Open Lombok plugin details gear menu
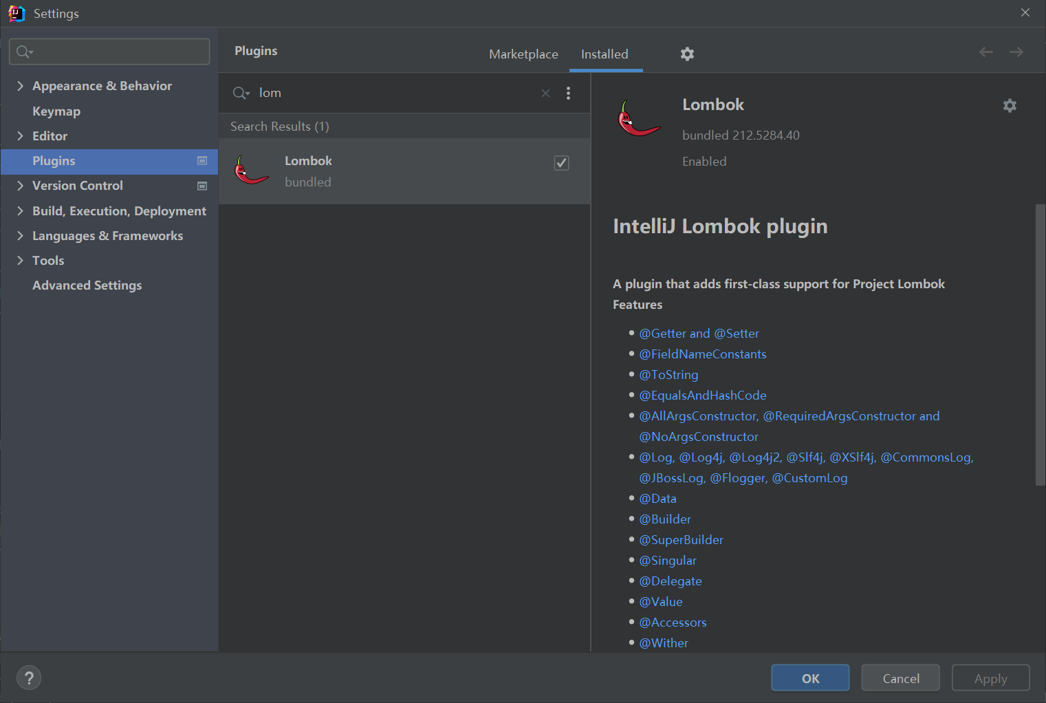This screenshot has height=703, width=1046. [1009, 105]
